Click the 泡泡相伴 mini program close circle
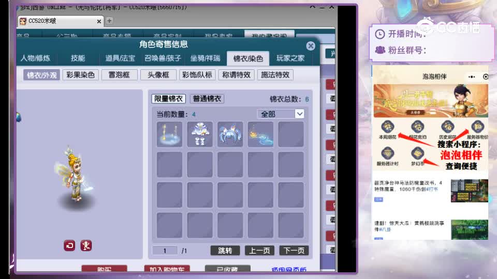 485,76
